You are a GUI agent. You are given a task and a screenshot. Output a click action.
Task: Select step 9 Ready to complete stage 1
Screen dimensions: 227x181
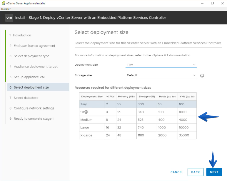(31, 119)
